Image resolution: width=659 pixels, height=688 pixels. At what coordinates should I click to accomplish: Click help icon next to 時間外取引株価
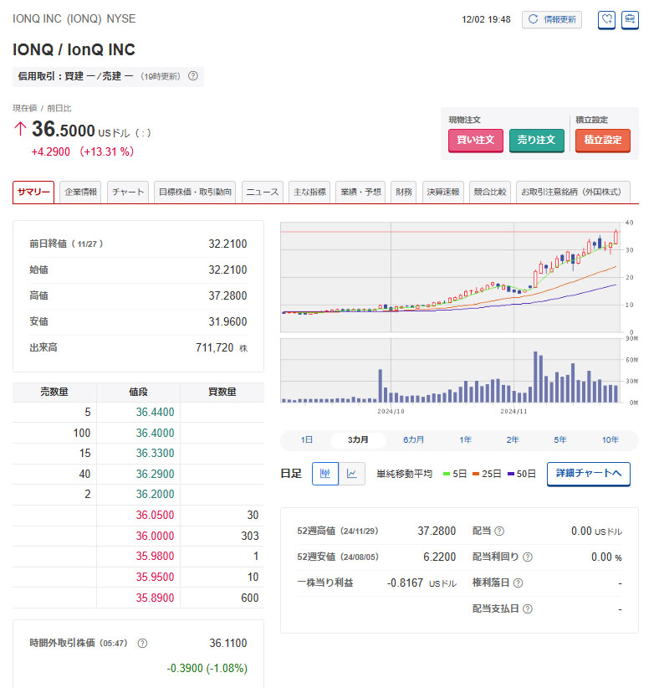tap(142, 643)
